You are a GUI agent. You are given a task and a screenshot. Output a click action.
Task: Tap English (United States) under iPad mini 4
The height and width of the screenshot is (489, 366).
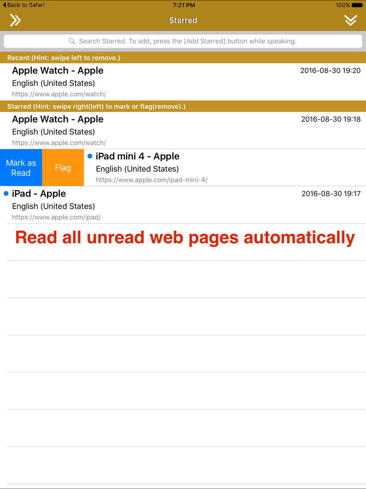[x=137, y=169]
